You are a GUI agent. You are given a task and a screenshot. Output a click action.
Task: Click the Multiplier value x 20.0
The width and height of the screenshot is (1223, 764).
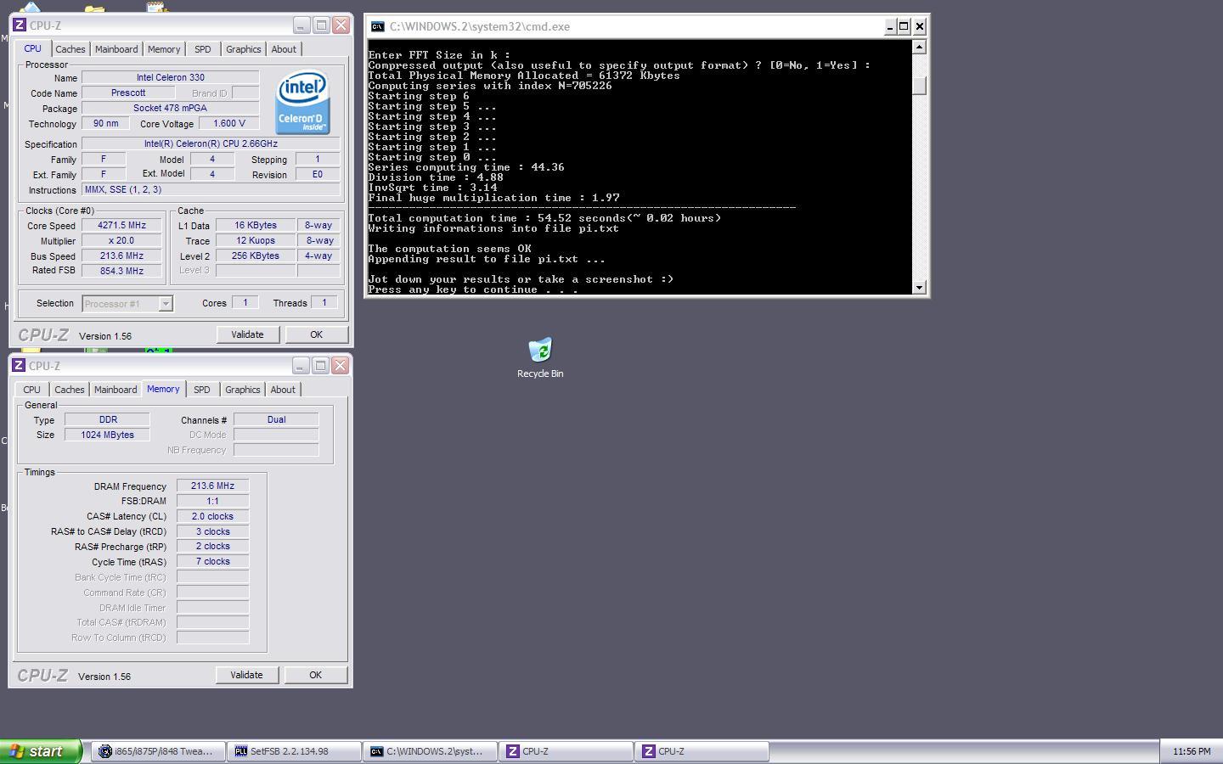121,241
